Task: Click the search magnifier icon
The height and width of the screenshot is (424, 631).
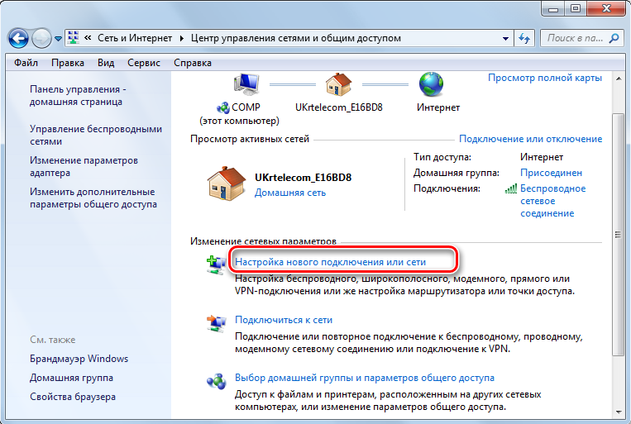Action: coord(614,38)
